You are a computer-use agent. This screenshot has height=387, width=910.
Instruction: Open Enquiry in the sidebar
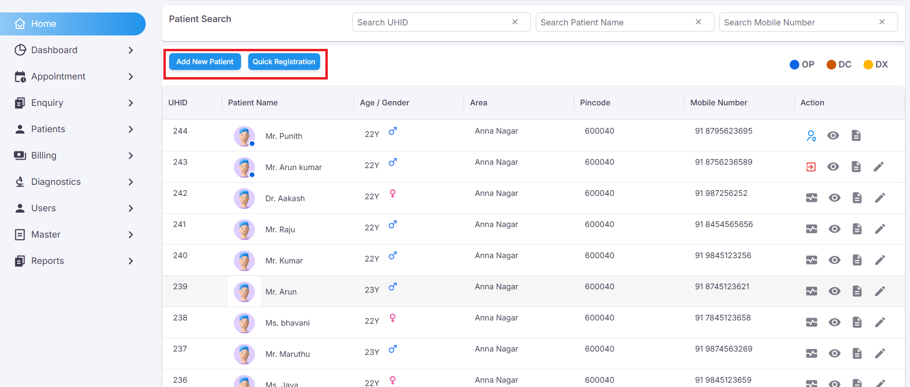point(47,102)
